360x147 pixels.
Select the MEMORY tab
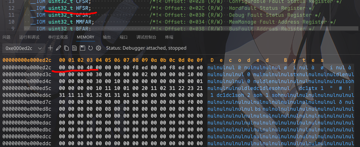click(x=85, y=37)
